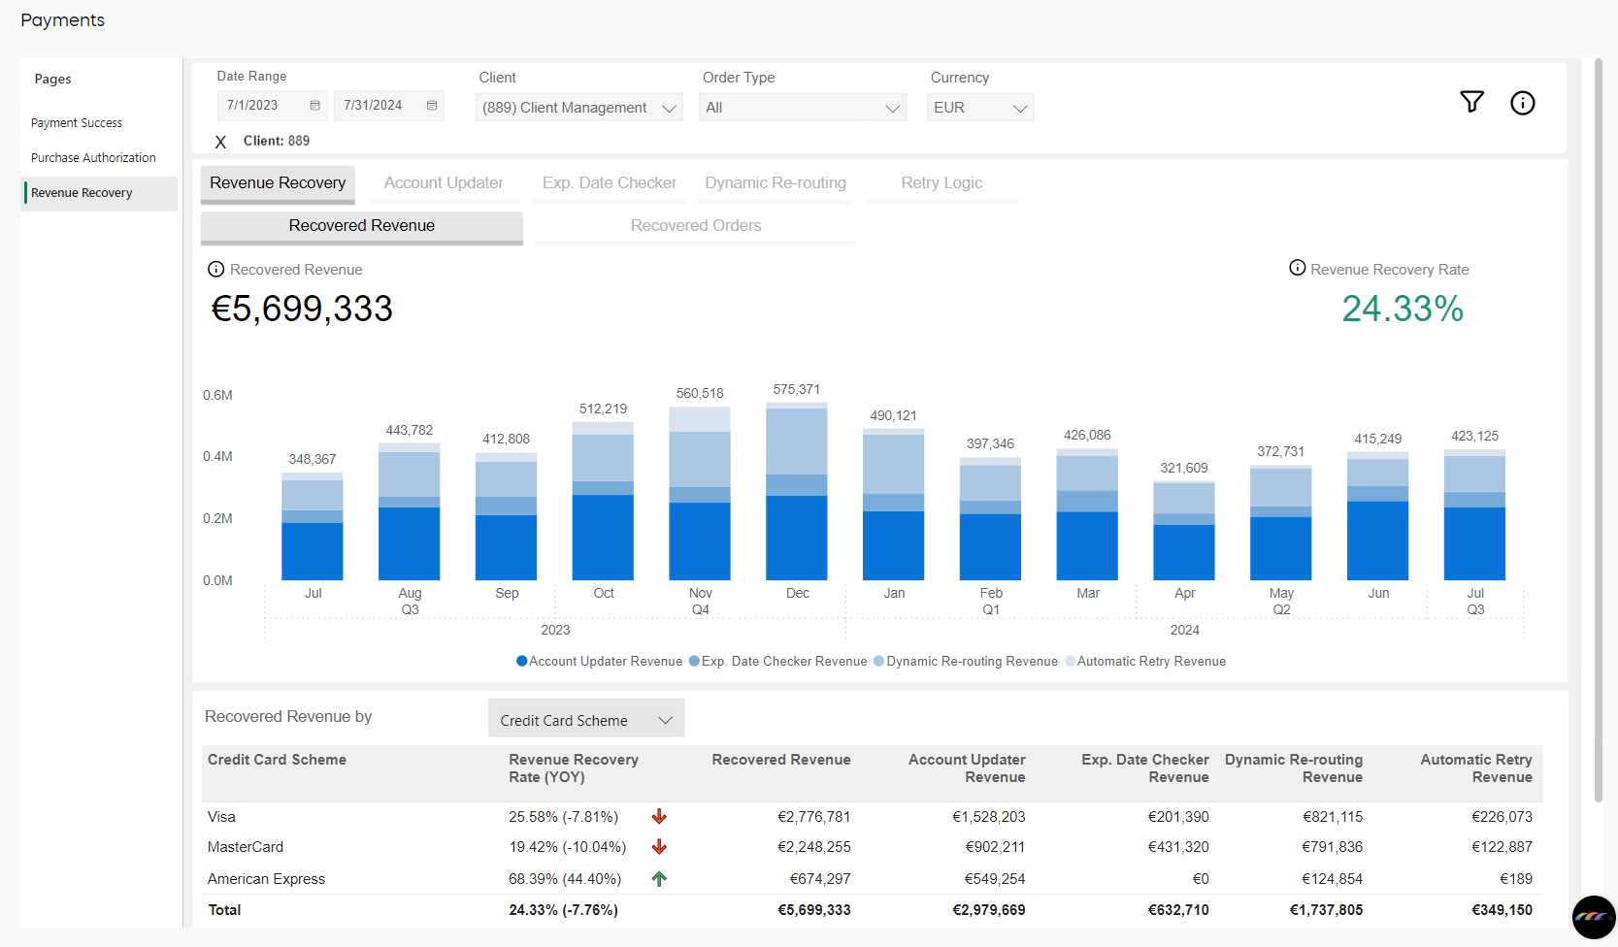
Task: Sort by Account Updater Revenue header
Action: (967, 768)
